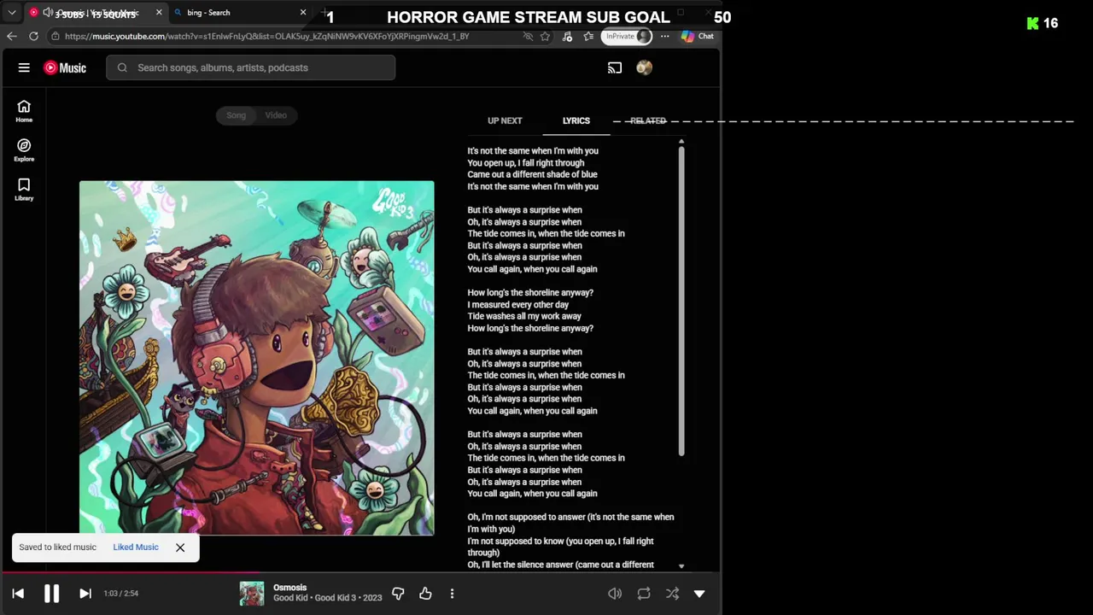Click the large Good Kid 3 album artwork

tap(256, 358)
